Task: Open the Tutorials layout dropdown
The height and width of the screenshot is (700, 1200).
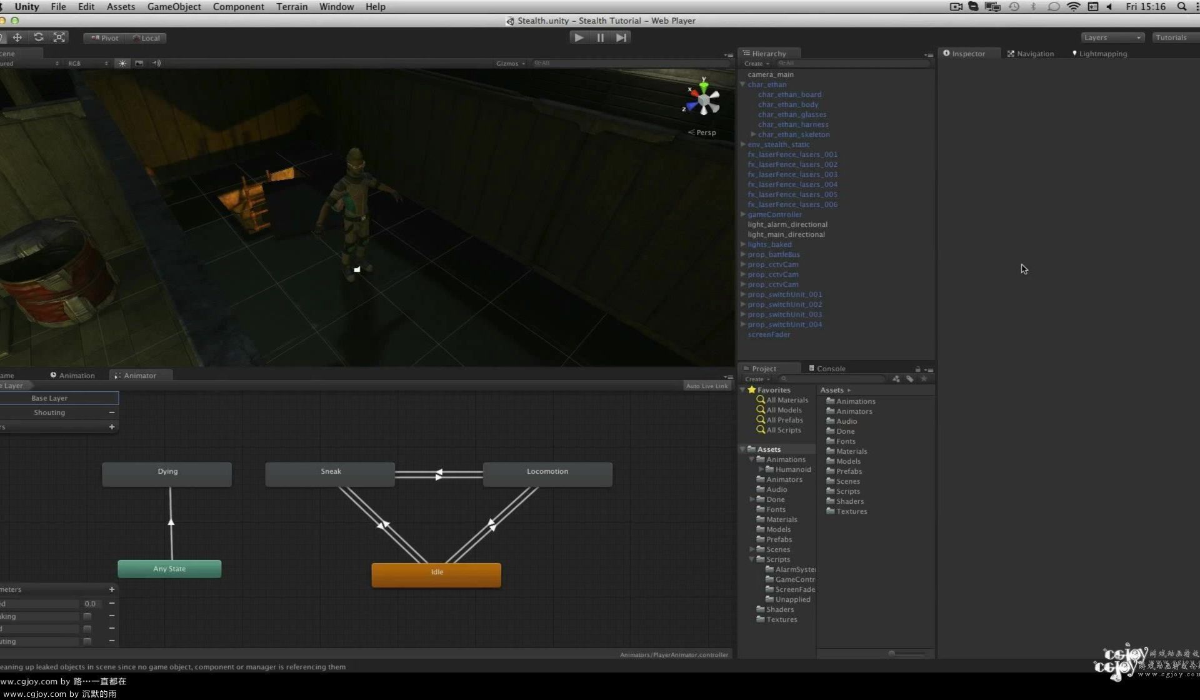Action: click(x=1175, y=37)
